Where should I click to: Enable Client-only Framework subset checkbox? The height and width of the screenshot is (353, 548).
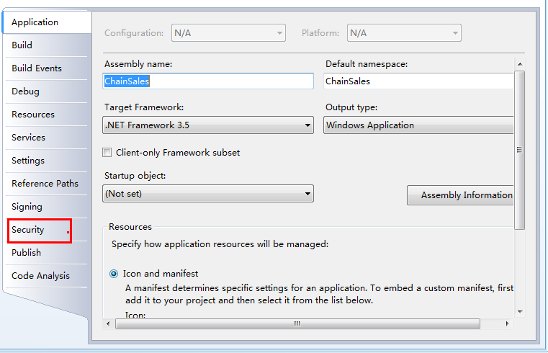107,153
